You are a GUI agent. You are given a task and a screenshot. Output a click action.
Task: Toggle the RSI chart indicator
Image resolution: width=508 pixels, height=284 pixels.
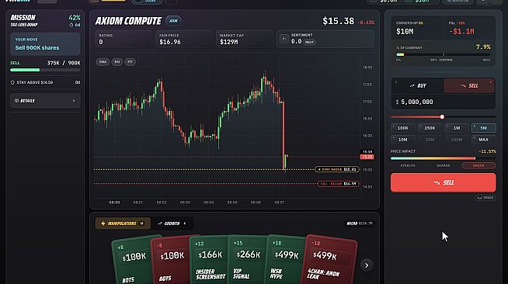pyautogui.click(x=117, y=62)
